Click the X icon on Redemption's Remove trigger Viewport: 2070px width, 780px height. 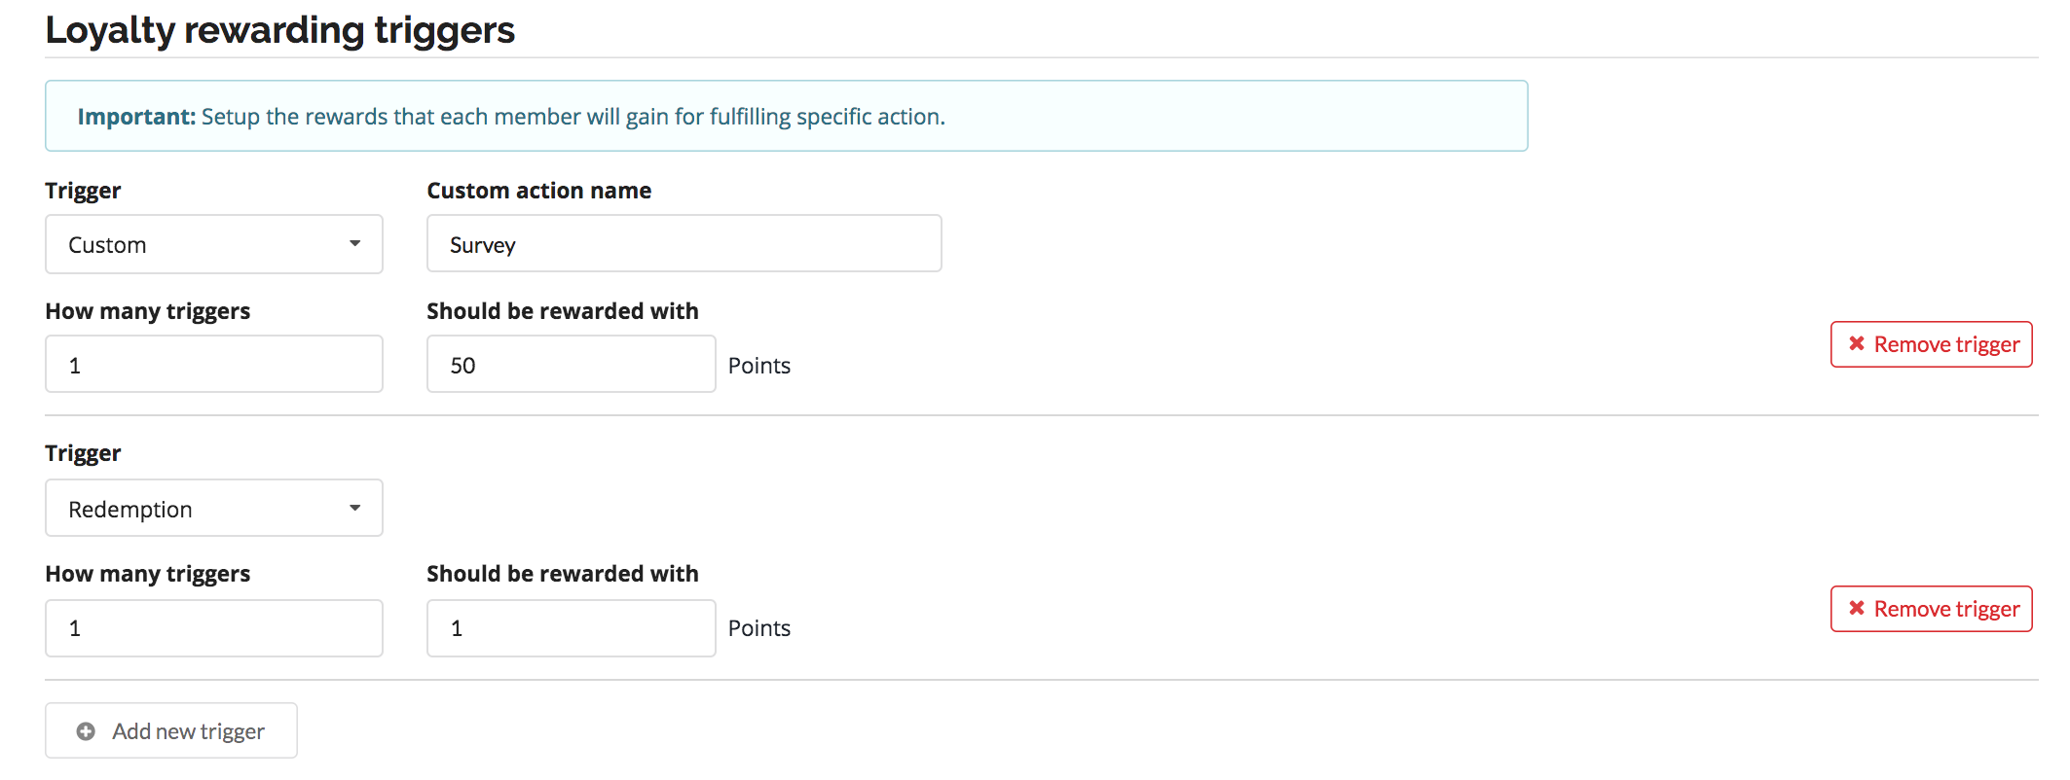pos(1857,608)
